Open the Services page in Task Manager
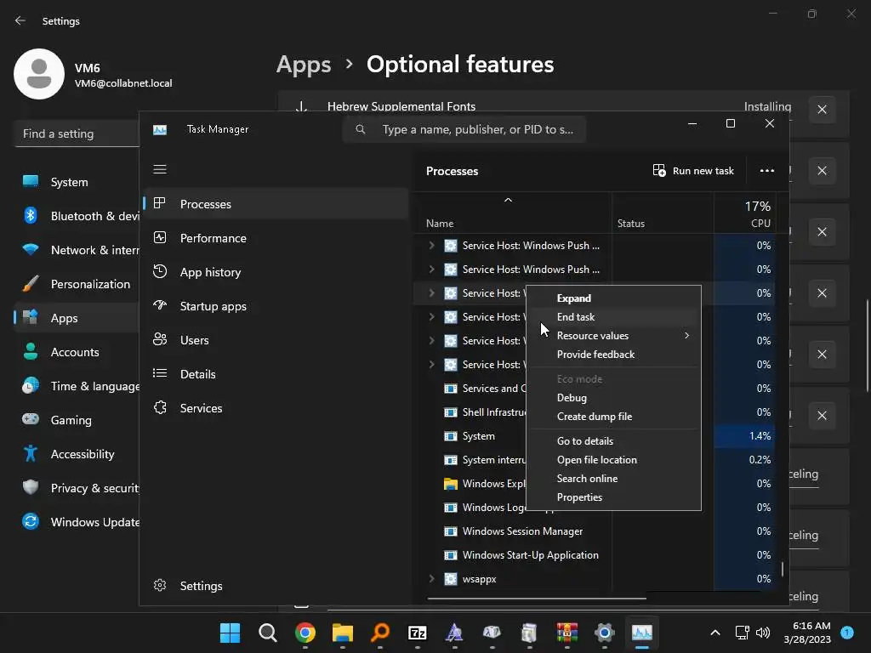This screenshot has height=653, width=871. point(276,408)
